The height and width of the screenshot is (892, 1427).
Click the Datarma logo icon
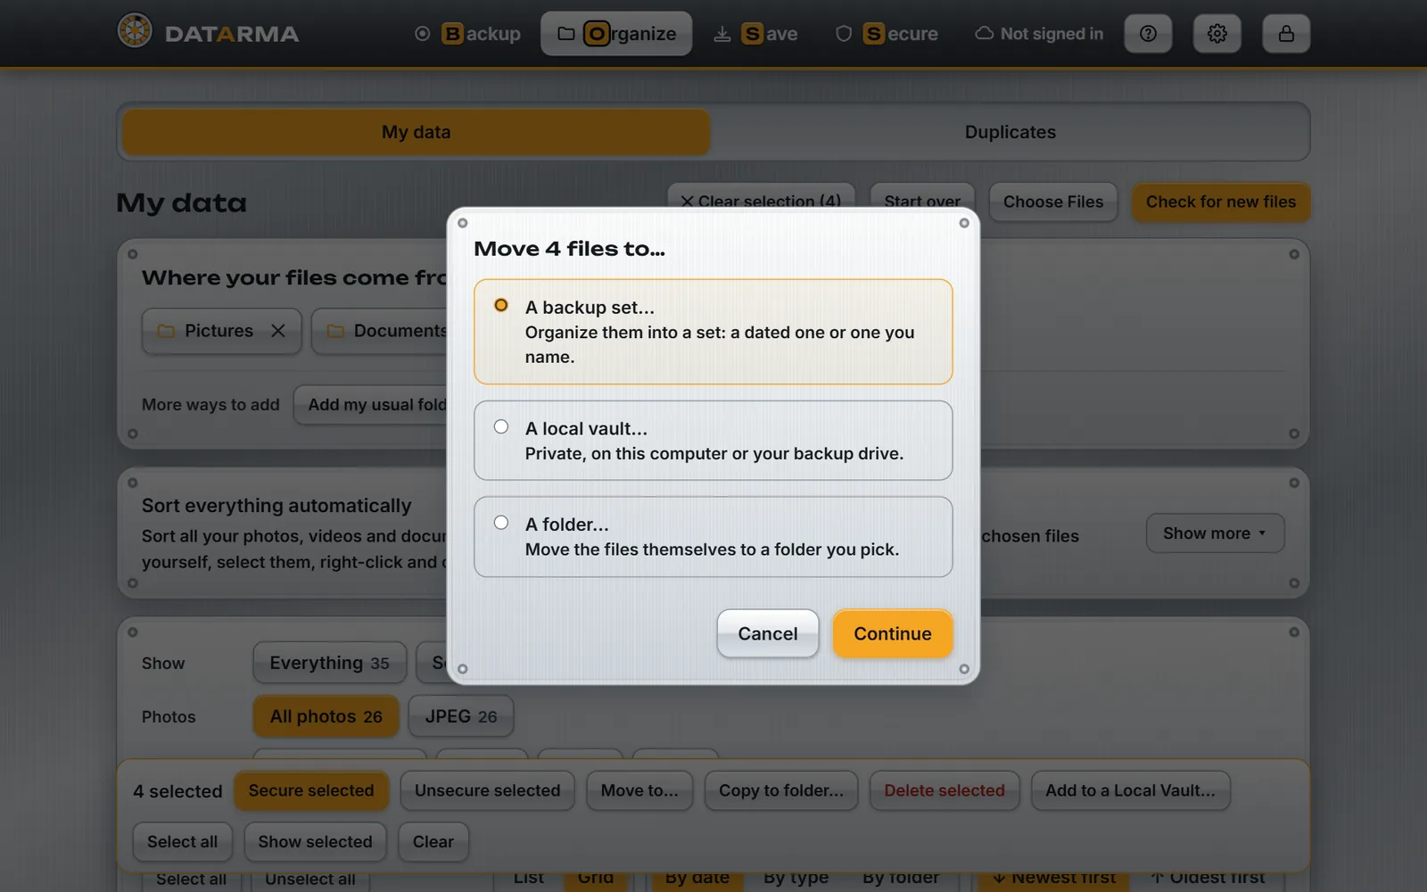click(135, 31)
